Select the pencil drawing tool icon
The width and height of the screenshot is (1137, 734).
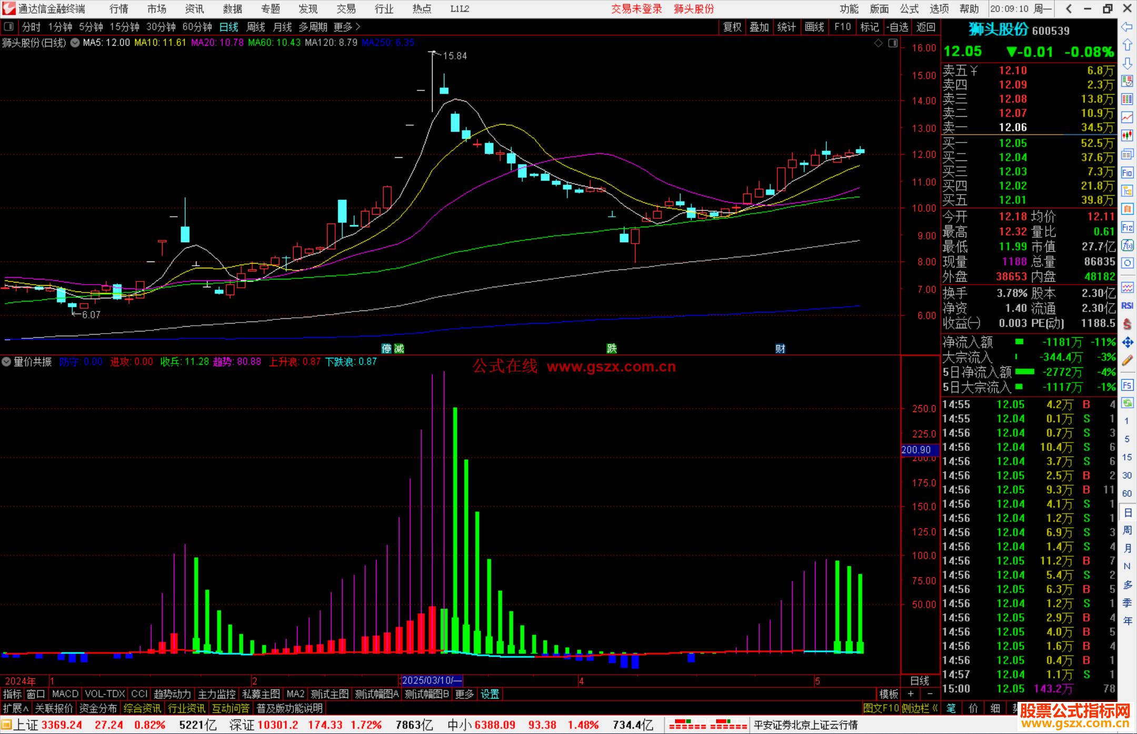(x=1127, y=360)
